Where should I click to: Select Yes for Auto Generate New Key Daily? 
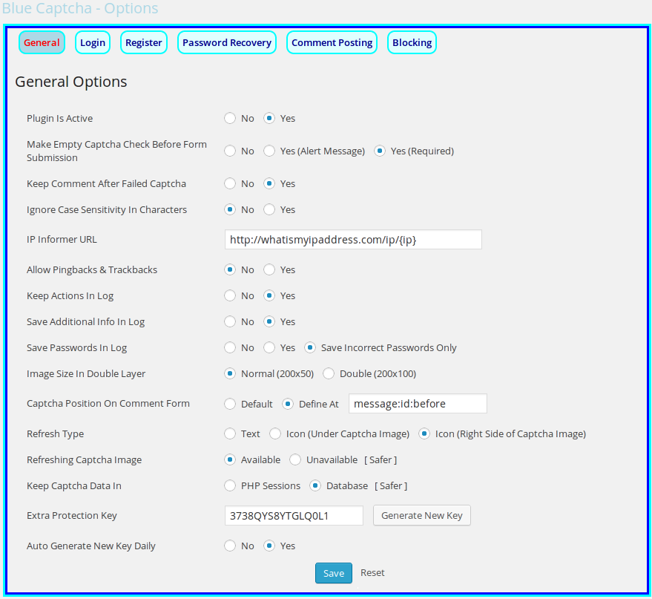(269, 546)
